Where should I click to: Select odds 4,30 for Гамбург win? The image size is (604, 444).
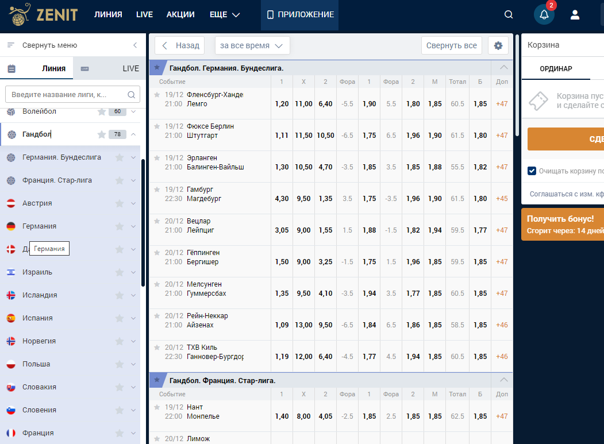[282, 198]
